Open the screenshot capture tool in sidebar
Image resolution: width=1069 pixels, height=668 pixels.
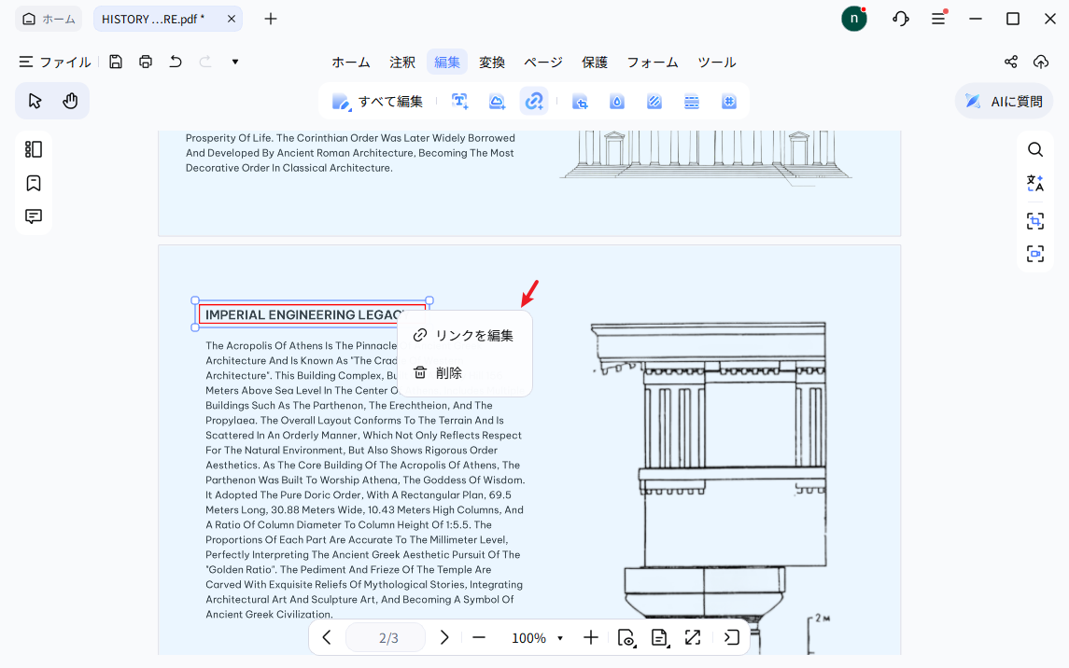[1034, 254]
